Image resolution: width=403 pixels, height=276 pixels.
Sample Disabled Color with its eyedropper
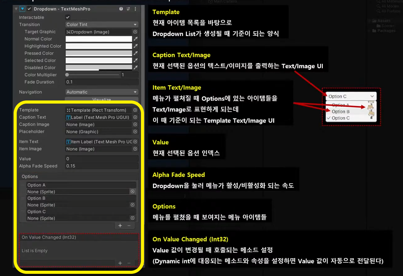click(x=135, y=68)
